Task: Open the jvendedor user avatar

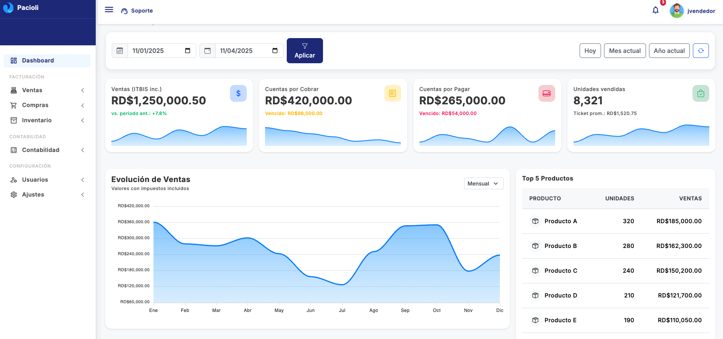Action: point(676,11)
